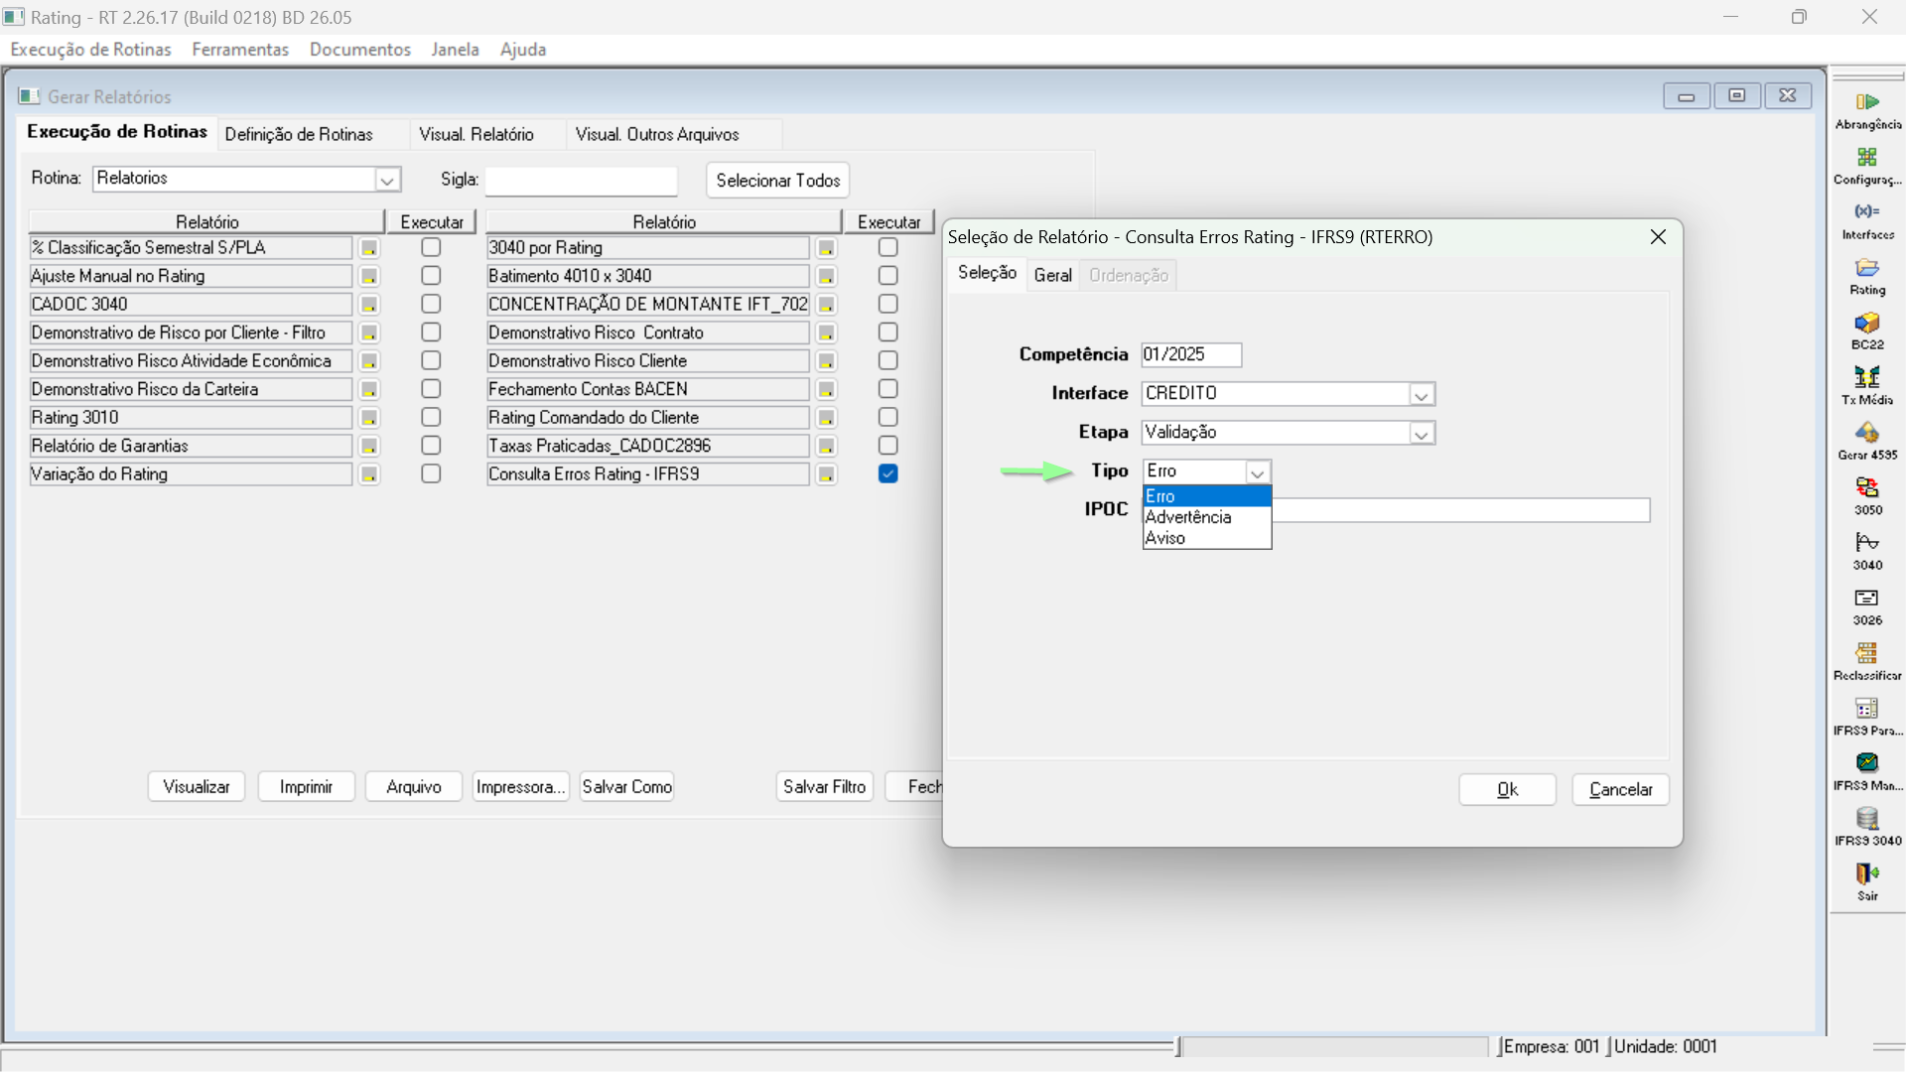Open the Reclassificar sidebar icon
The height and width of the screenshot is (1072, 1906).
[x=1867, y=654]
